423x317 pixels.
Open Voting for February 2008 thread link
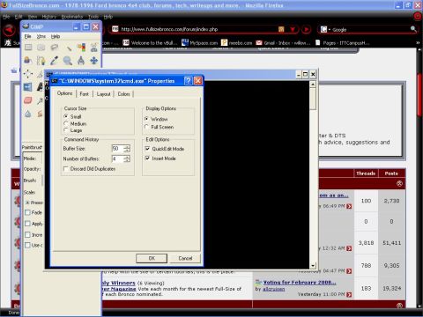tap(300, 283)
